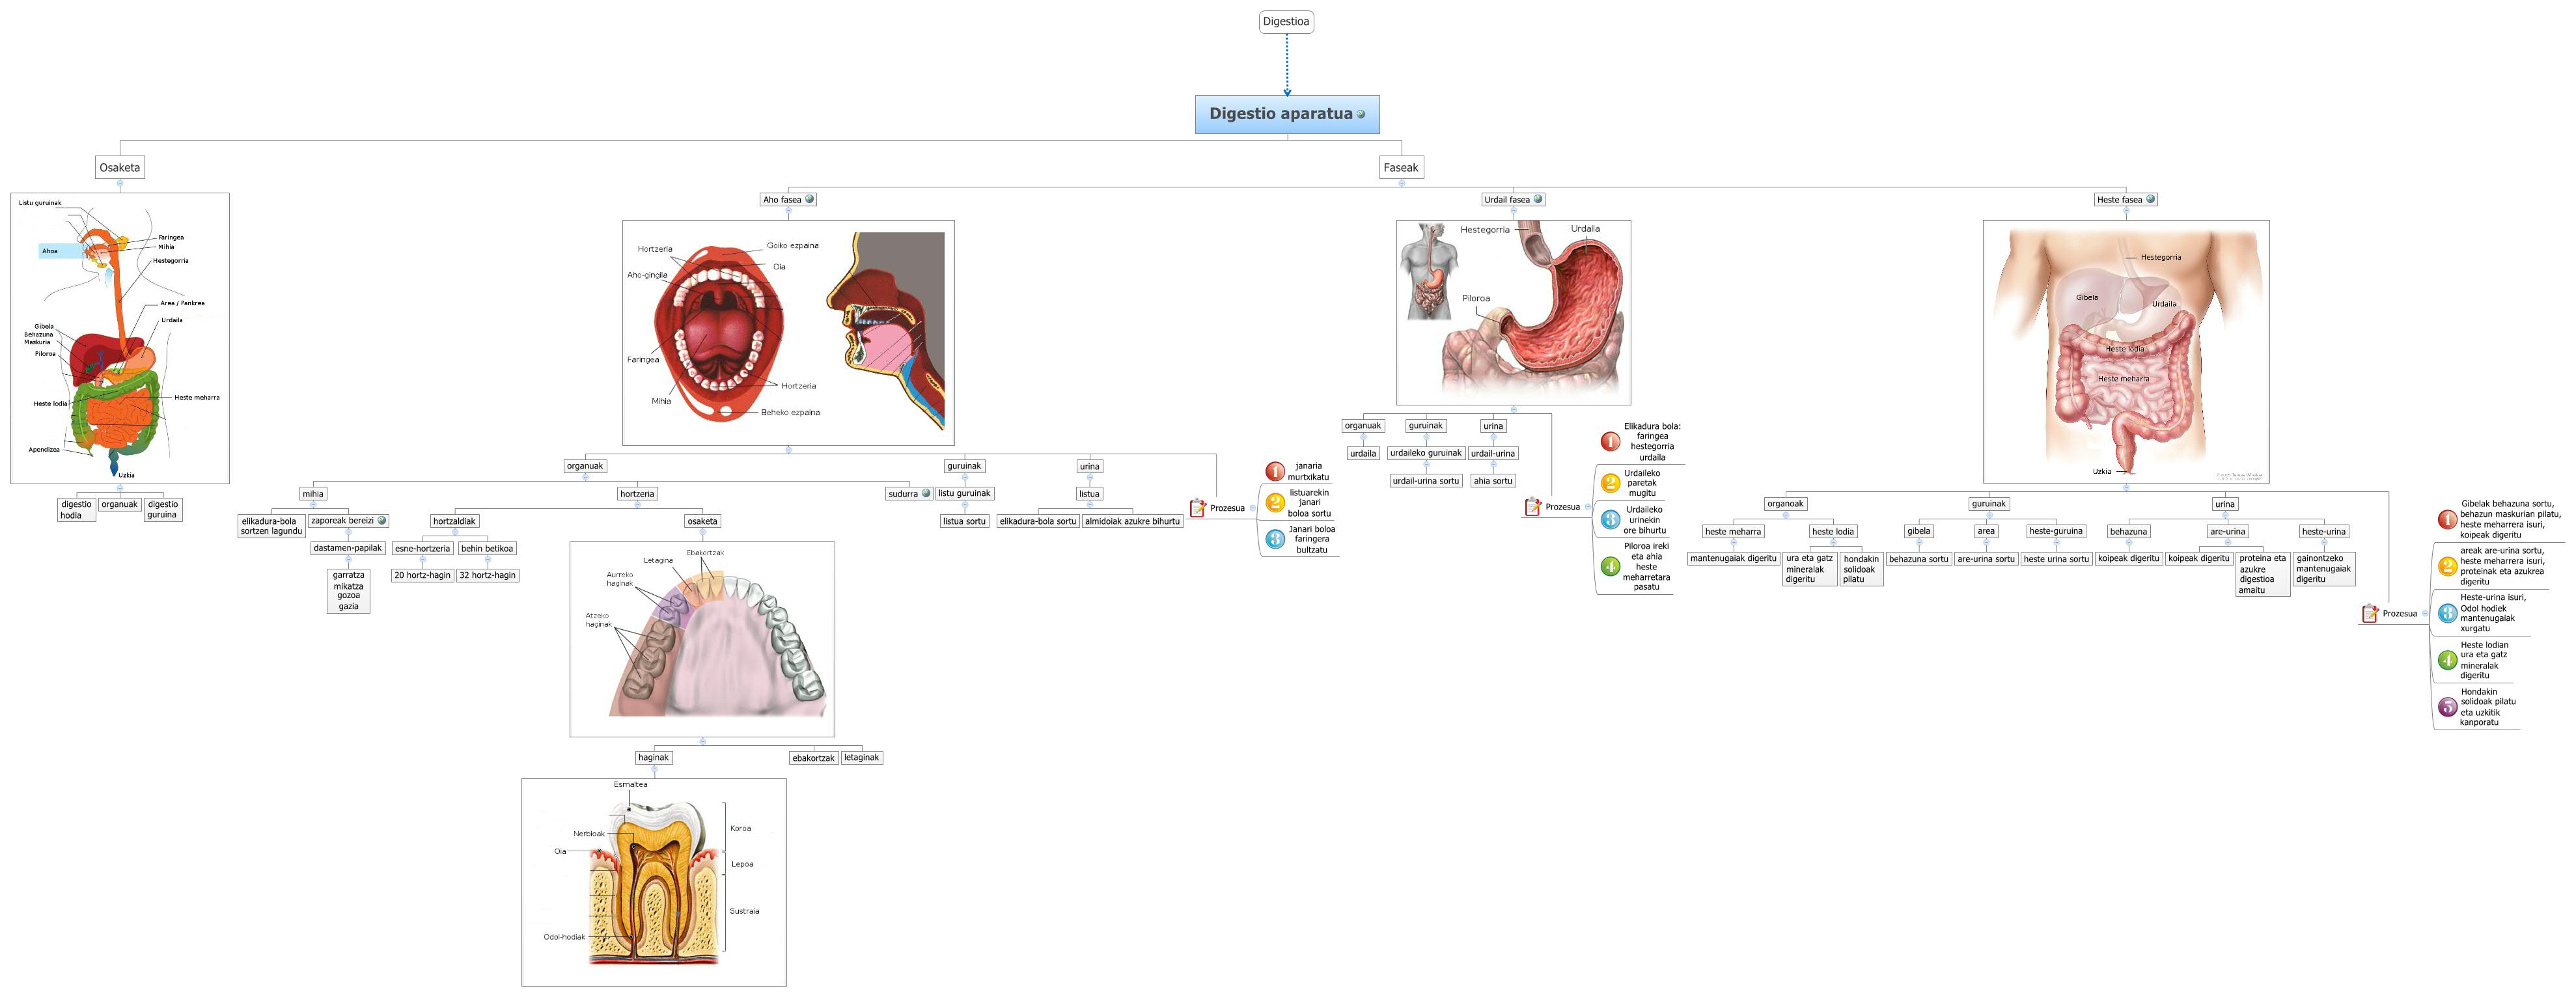Viewport: 2576px width, 997px height.
Task: Select the 'heste-guruina' topic
Action: pyautogui.click(x=2056, y=531)
